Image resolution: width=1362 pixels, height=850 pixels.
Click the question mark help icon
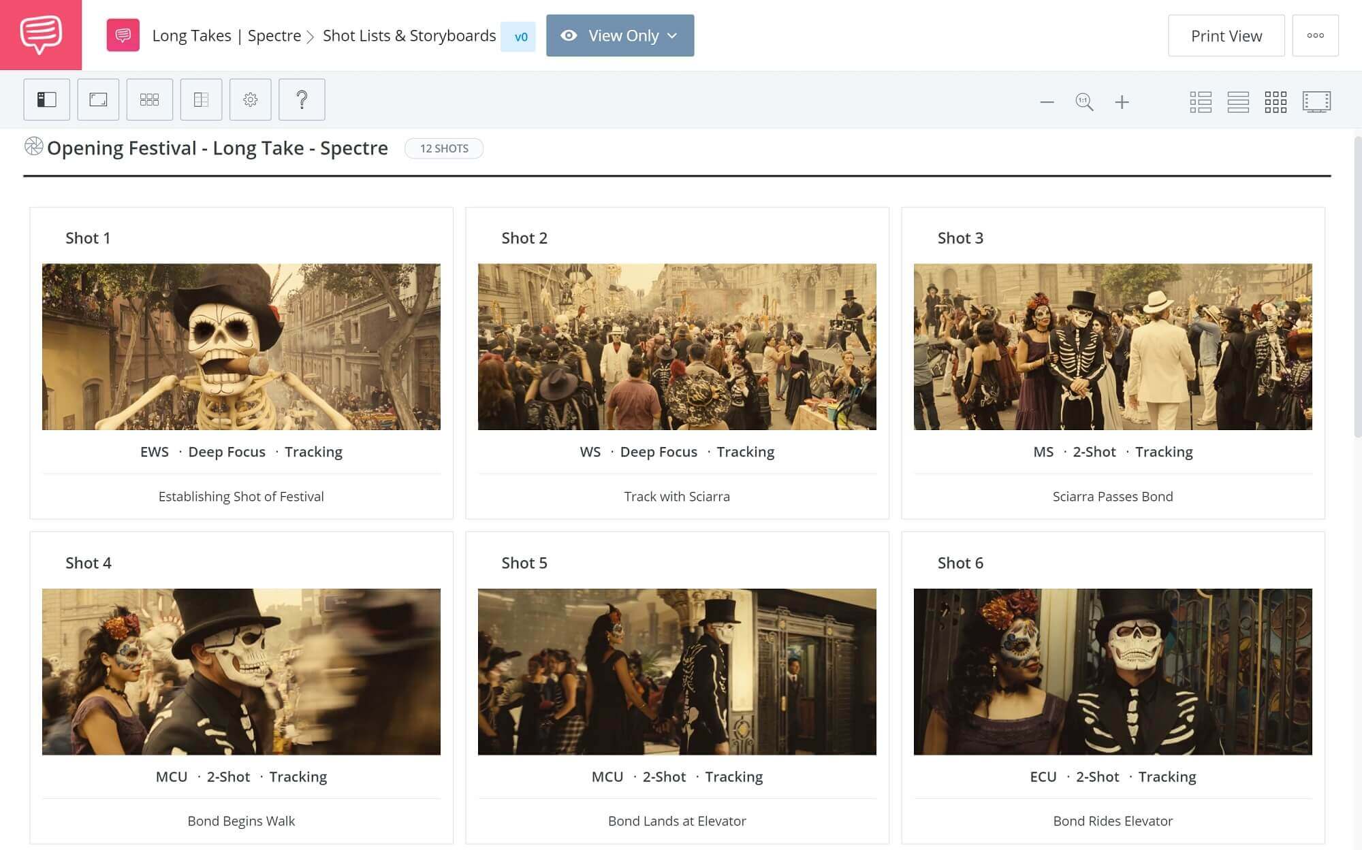302,100
